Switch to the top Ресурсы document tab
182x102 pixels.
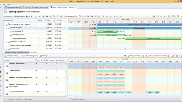coord(26,7)
